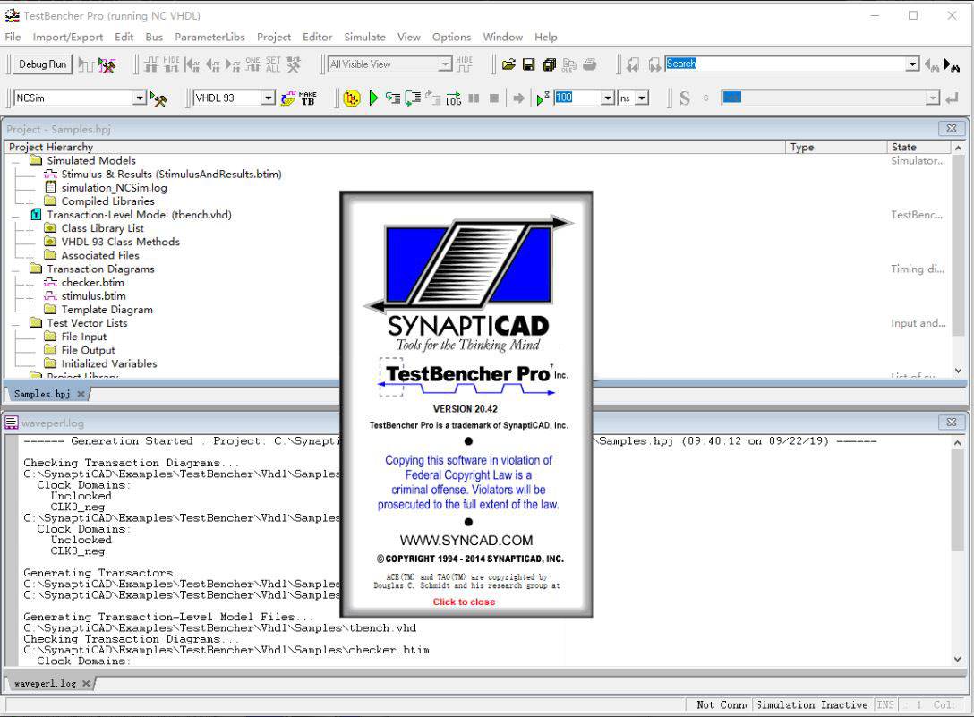Expand the checker.btim node

coord(30,284)
